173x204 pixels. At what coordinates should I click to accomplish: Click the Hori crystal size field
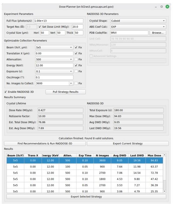click(x=45, y=33)
